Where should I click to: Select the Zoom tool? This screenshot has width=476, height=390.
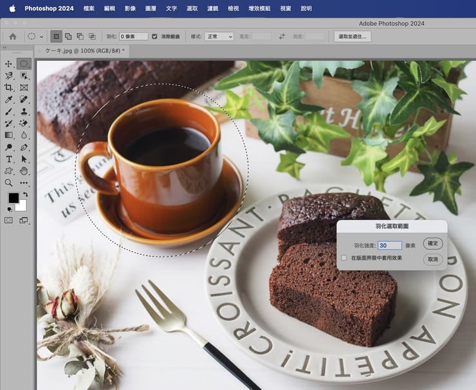(x=8, y=183)
